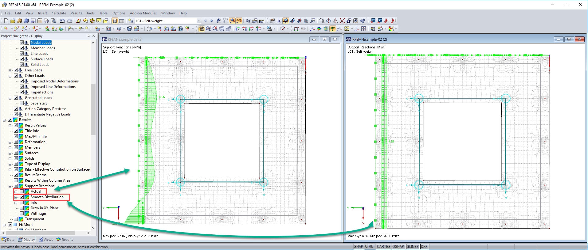Collapse the Results tree node
The image size is (588, 250).
coord(4,120)
